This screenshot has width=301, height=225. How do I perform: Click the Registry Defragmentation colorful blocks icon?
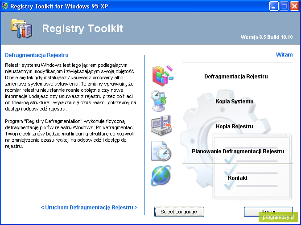pos(163,76)
